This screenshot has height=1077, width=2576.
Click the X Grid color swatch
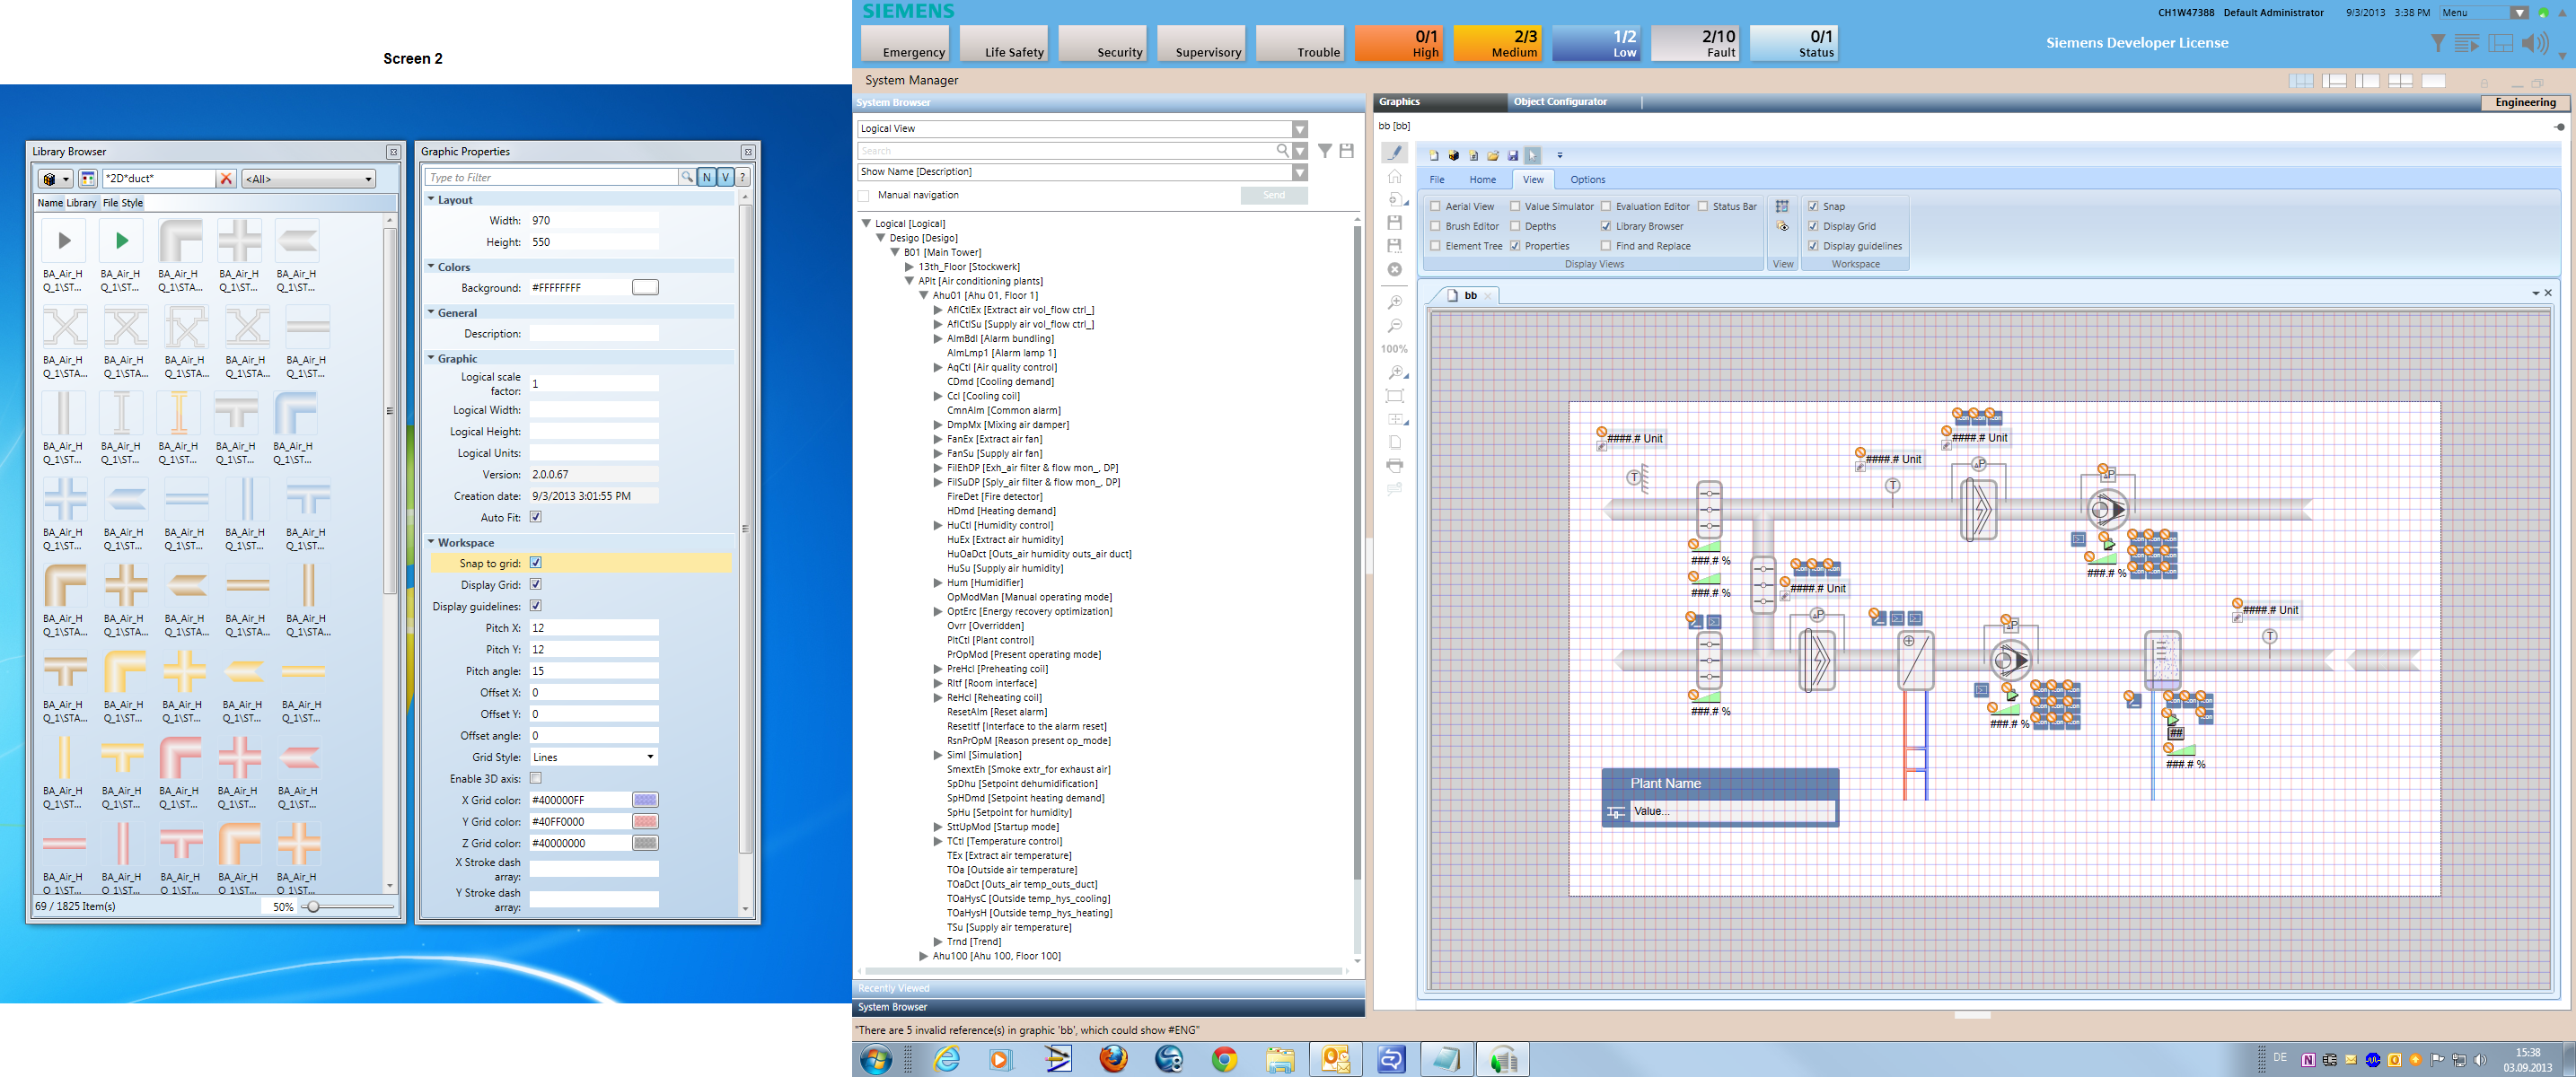click(645, 800)
